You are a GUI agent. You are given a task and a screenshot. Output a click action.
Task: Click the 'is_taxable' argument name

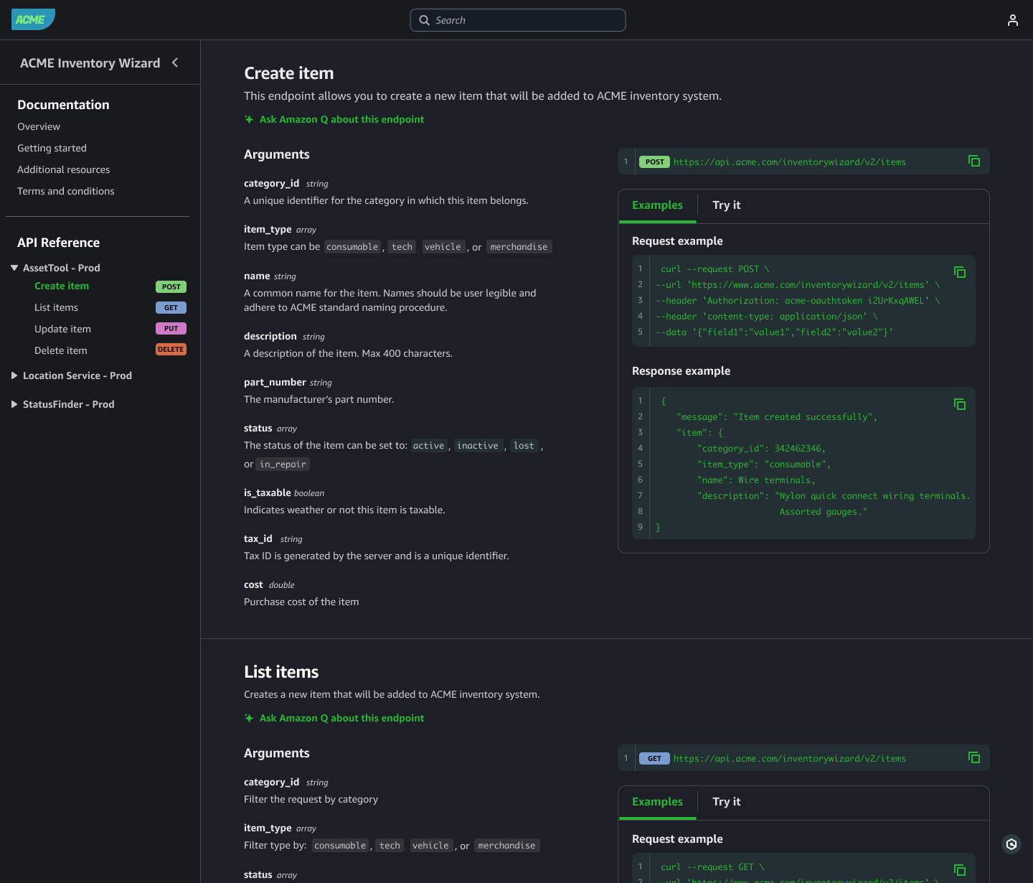click(267, 492)
